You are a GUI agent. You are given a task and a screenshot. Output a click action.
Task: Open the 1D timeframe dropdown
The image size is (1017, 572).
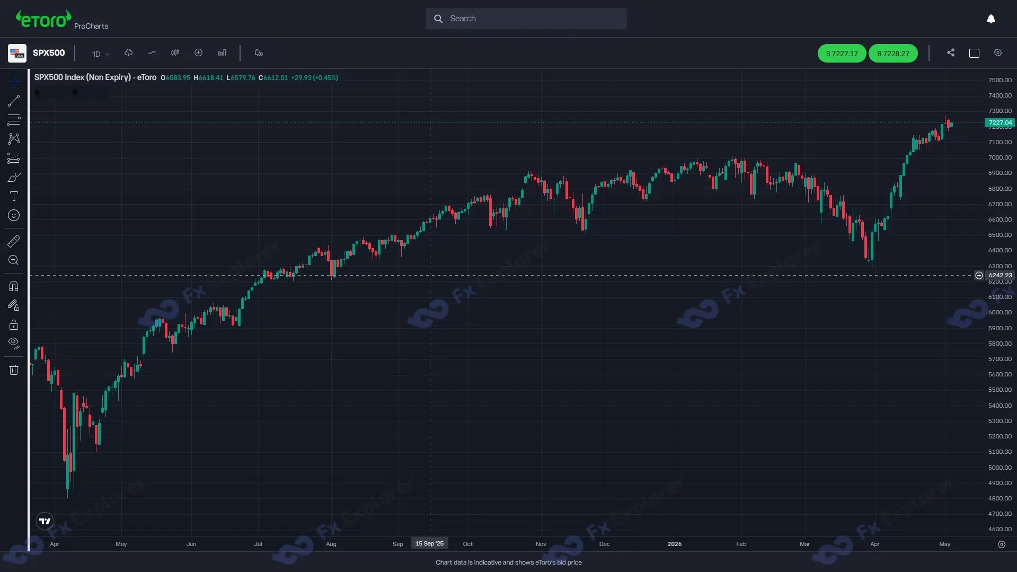pyautogui.click(x=100, y=54)
